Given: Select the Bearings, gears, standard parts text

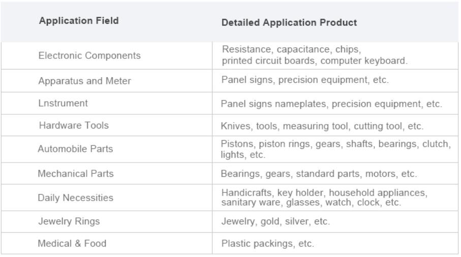Looking at the screenshot, I should [319, 174].
